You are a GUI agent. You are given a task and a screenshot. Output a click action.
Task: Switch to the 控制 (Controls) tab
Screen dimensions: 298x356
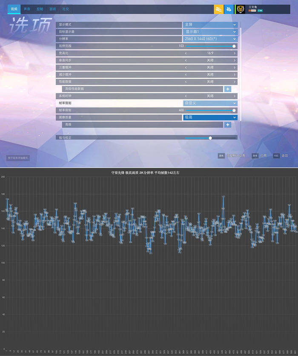click(40, 9)
